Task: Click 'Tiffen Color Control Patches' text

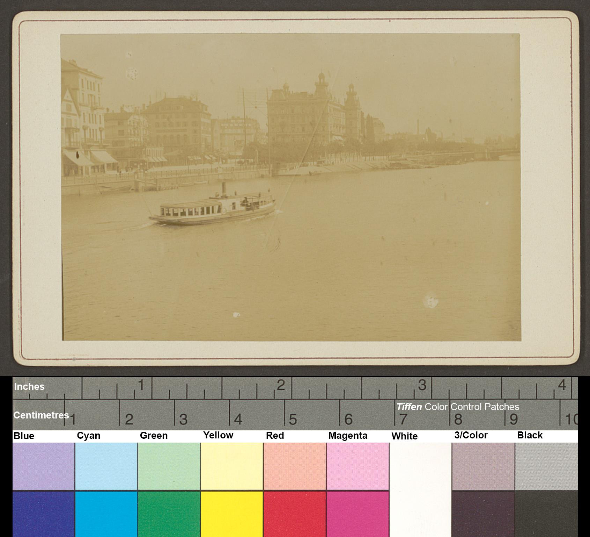Action: [x=458, y=407]
